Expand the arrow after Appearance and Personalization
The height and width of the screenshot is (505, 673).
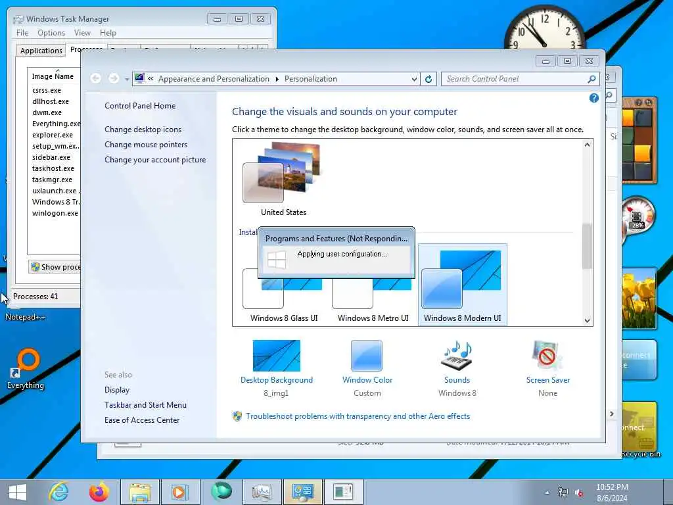point(277,79)
